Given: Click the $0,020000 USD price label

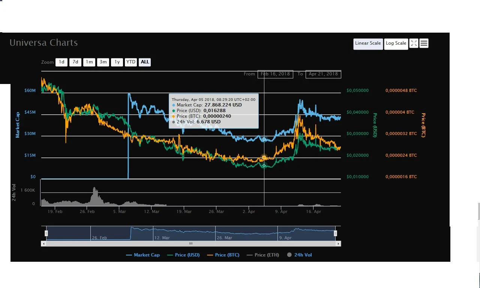Looking at the screenshot, I should (357, 155).
